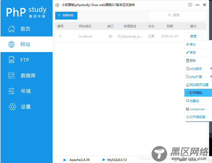The width and height of the screenshot is (212, 163).
Task: Click the localhost domain cell
Action: coord(85,36)
